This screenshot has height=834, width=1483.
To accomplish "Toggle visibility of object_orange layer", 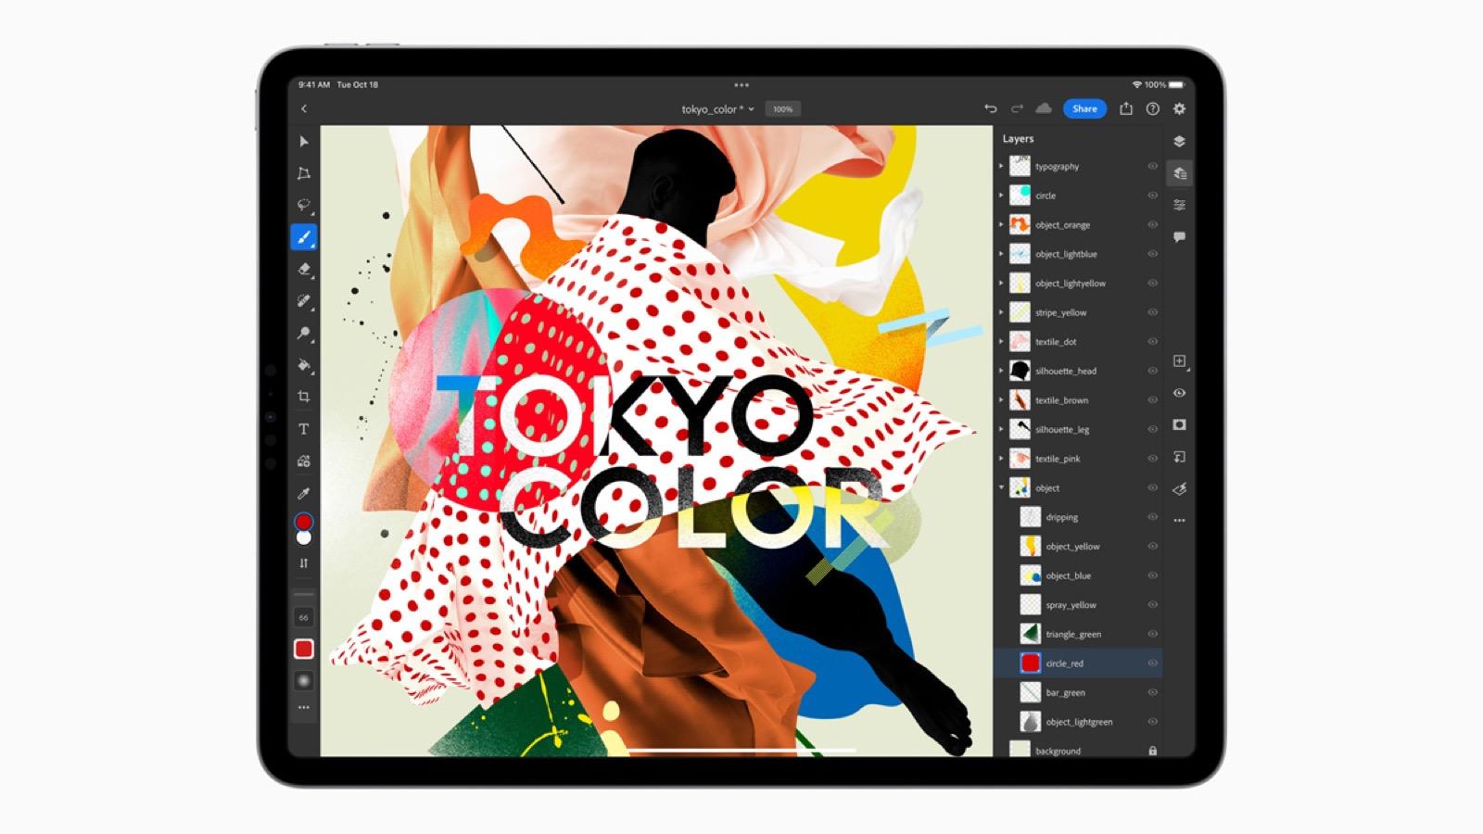I will [1153, 225].
